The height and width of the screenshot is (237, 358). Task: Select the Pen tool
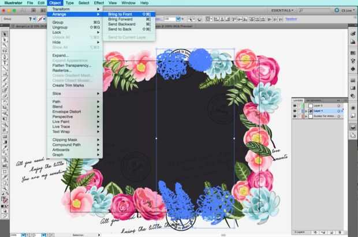(x=5, y=57)
